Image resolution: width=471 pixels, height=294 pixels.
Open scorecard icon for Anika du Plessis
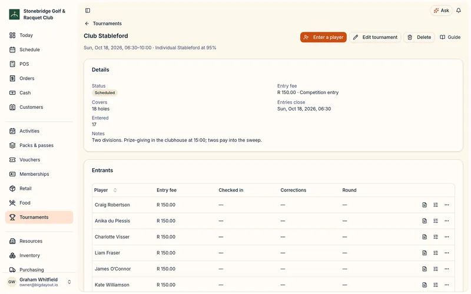point(424,221)
